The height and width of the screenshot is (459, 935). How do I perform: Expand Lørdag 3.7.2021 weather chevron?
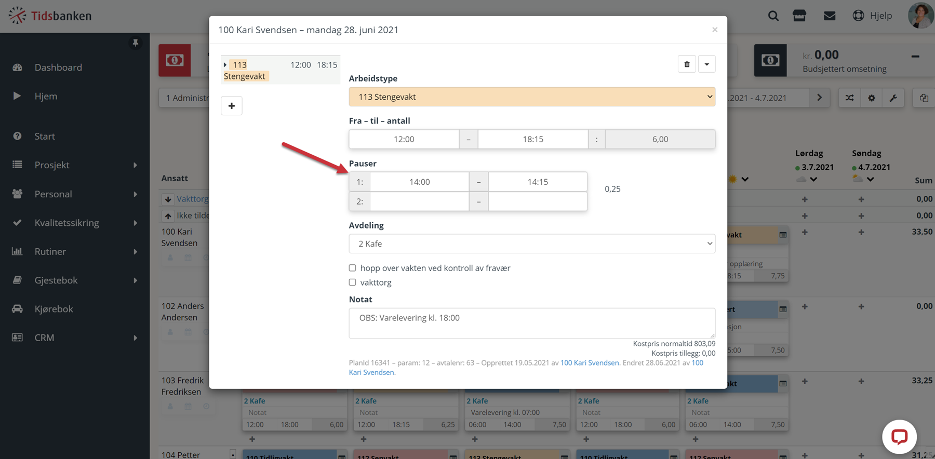pyautogui.click(x=814, y=180)
